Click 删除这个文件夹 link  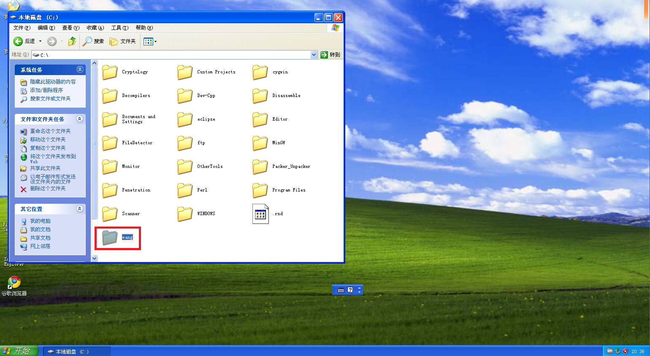pyautogui.click(x=48, y=189)
